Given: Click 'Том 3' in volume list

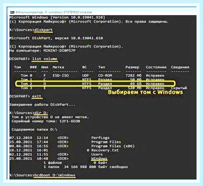Looking at the screenshot, I should pyautogui.click(x=27, y=88).
